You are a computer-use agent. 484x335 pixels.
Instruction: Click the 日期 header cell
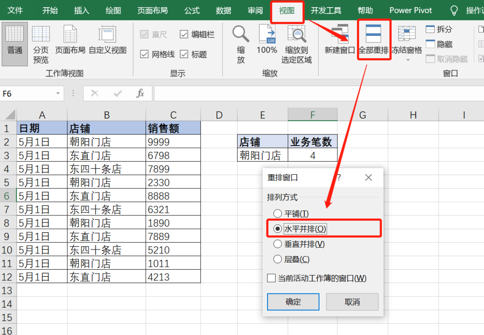[x=42, y=128]
